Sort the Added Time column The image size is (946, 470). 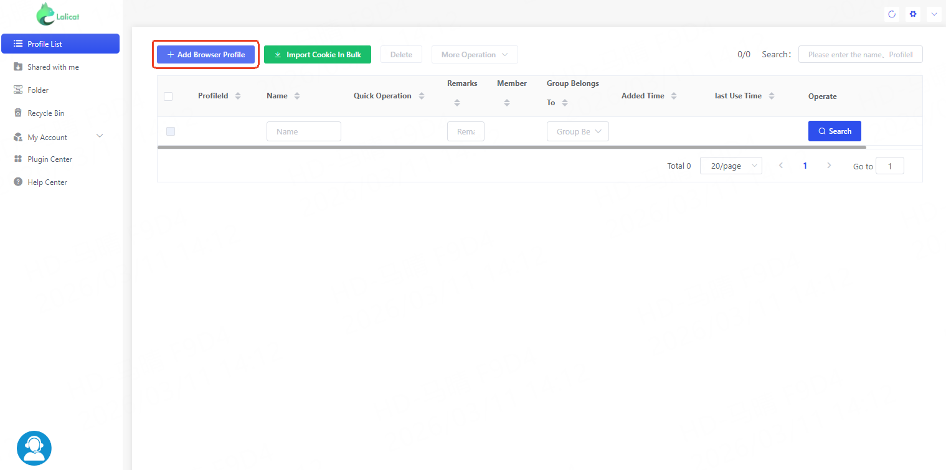pyautogui.click(x=674, y=96)
